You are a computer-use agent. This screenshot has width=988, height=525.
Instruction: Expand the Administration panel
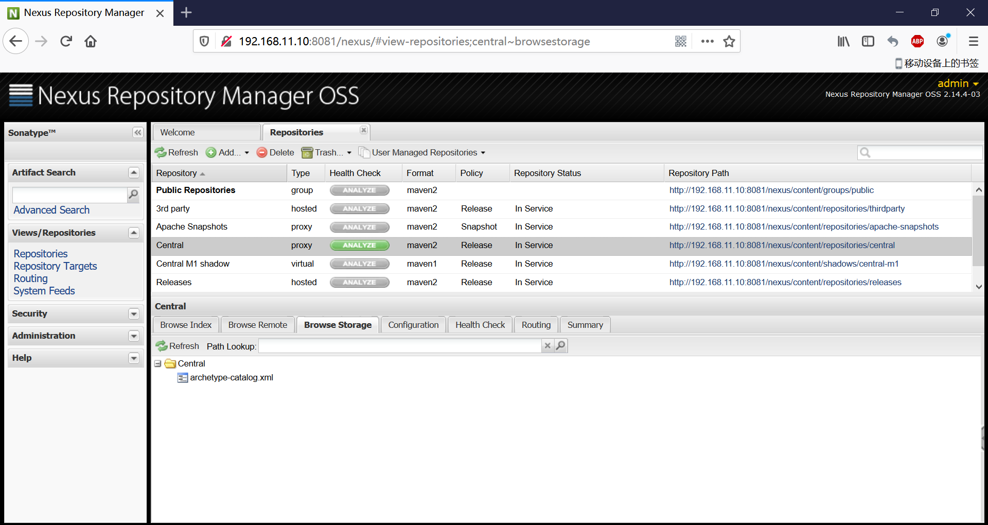pyautogui.click(x=134, y=336)
